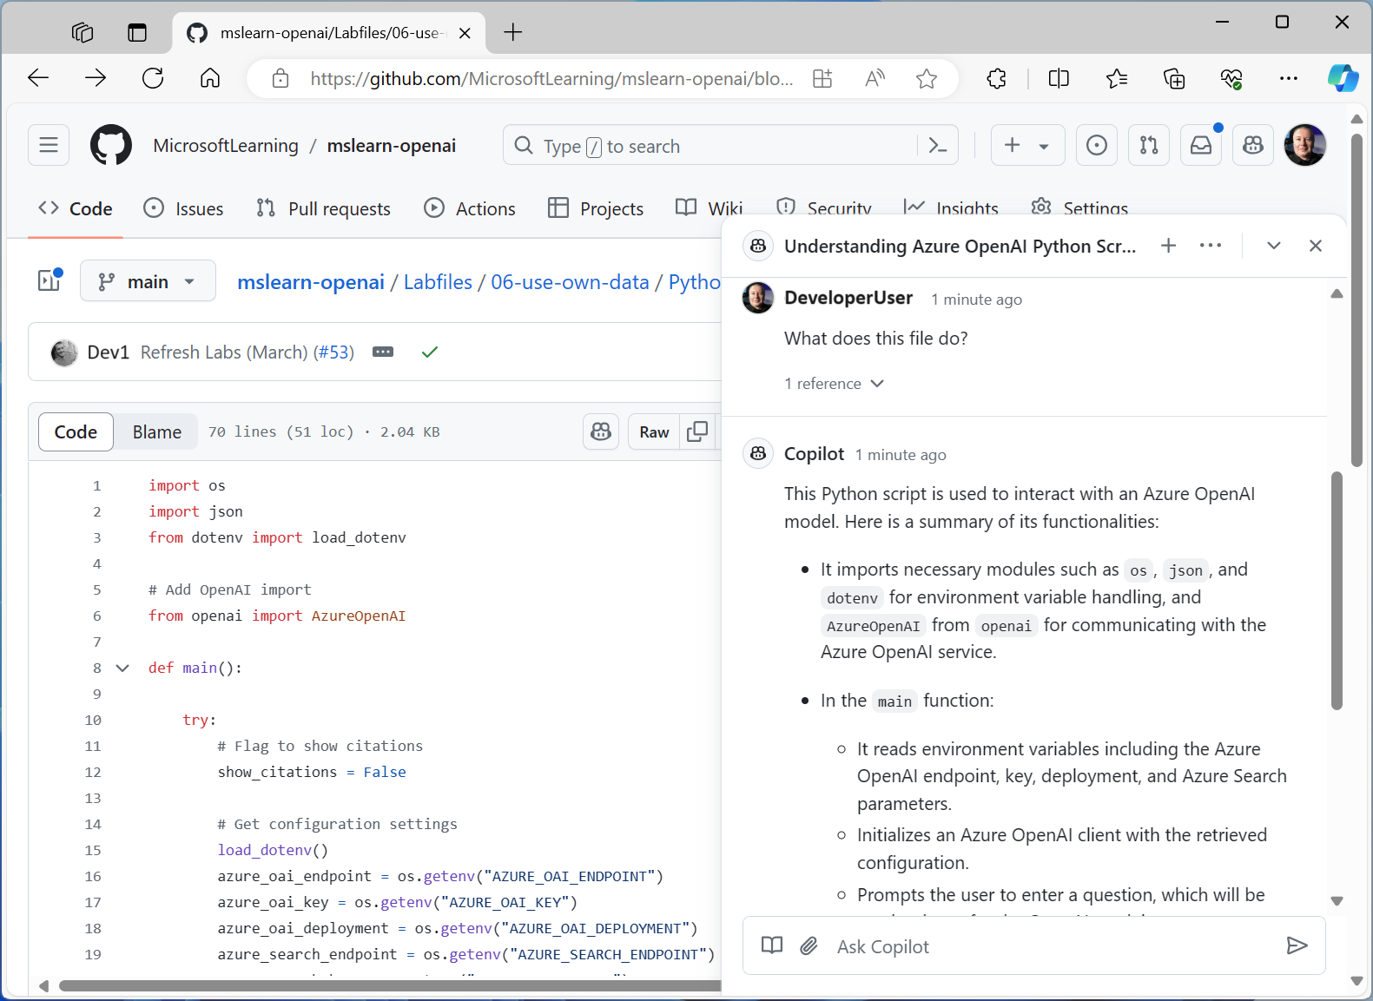Expand the Create new dropdown arrow
This screenshot has height=1001, width=1373.
pyautogui.click(x=1043, y=146)
